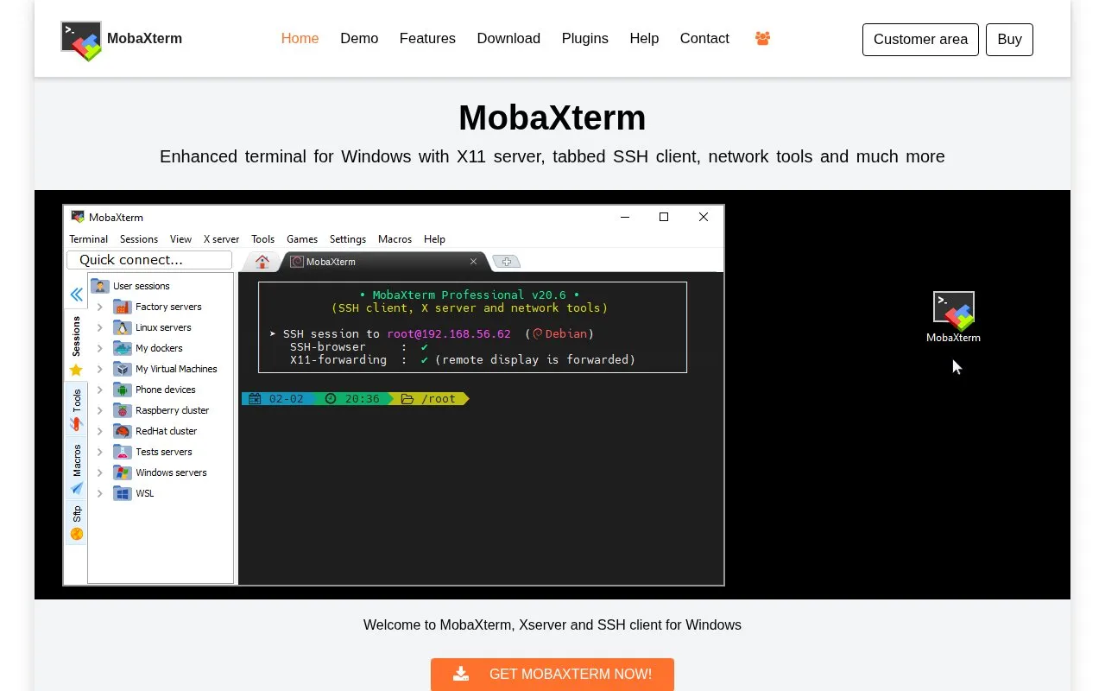Open the Terminal menu in MobaXterm

89,239
